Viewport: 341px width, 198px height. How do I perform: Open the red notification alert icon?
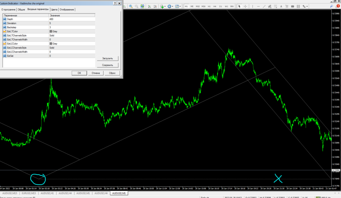click(x=338, y=6)
